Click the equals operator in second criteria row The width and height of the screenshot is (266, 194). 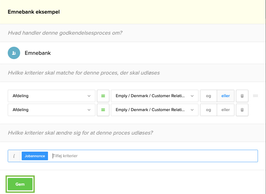click(103, 110)
